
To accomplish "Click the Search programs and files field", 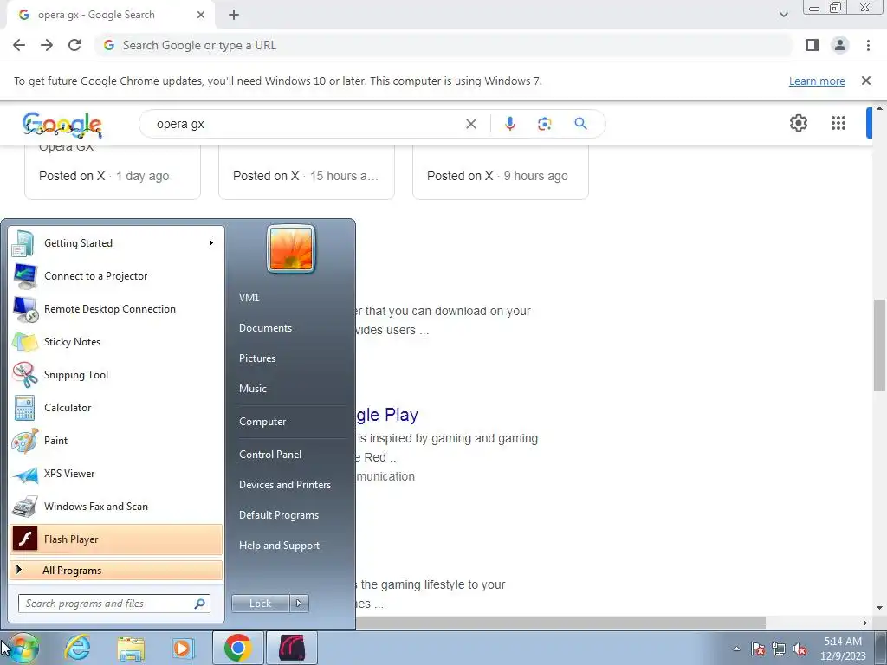I will pyautogui.click(x=114, y=604).
